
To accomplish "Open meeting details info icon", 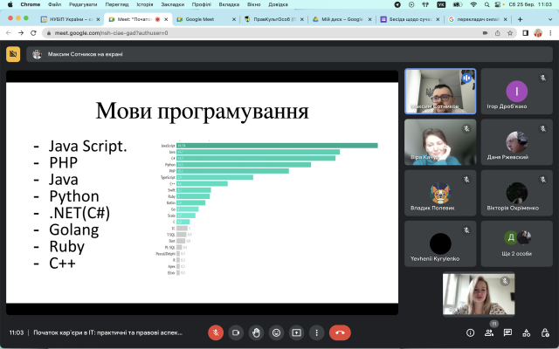I will pos(470,332).
